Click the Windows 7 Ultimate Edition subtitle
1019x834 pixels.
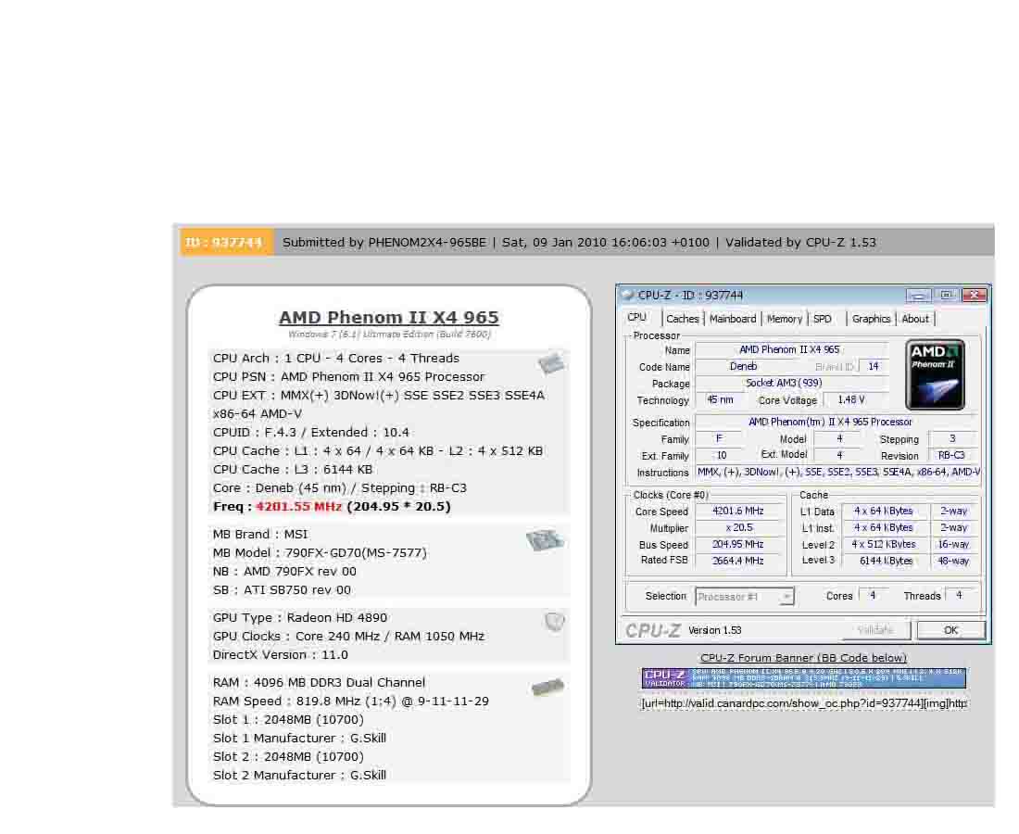coord(389,335)
